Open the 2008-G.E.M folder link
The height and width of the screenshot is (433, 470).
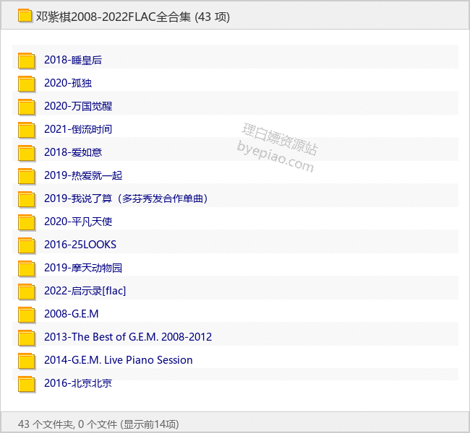(x=72, y=314)
